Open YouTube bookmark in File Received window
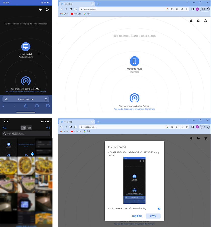 pos(76,131)
